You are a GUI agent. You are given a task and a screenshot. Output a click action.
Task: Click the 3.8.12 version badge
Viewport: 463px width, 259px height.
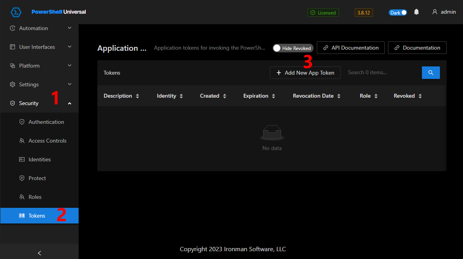(364, 13)
